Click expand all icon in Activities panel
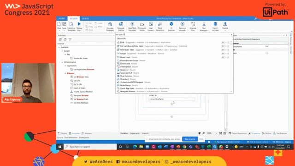 [60, 40]
